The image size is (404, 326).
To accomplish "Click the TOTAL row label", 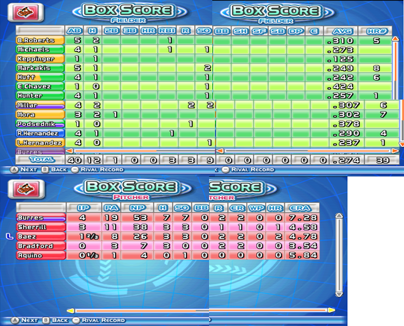I will click(x=40, y=160).
